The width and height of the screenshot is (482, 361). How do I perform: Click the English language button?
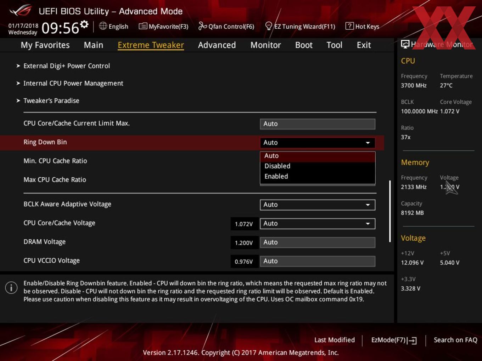pos(114,26)
